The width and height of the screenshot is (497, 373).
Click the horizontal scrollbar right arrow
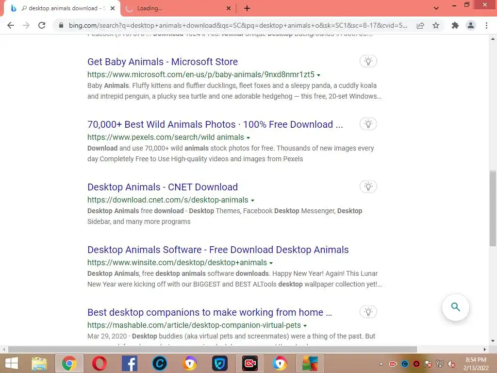coord(485,349)
